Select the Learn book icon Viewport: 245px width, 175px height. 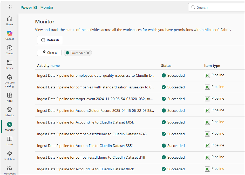click(x=10, y=141)
